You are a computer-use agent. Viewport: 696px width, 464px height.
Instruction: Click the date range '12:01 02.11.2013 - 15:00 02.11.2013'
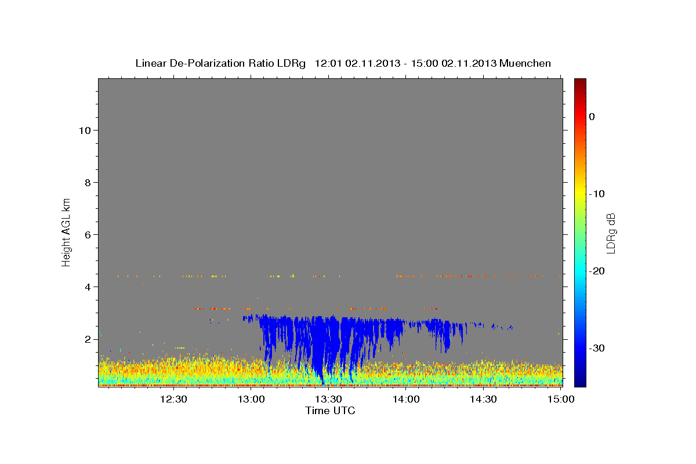(405, 63)
